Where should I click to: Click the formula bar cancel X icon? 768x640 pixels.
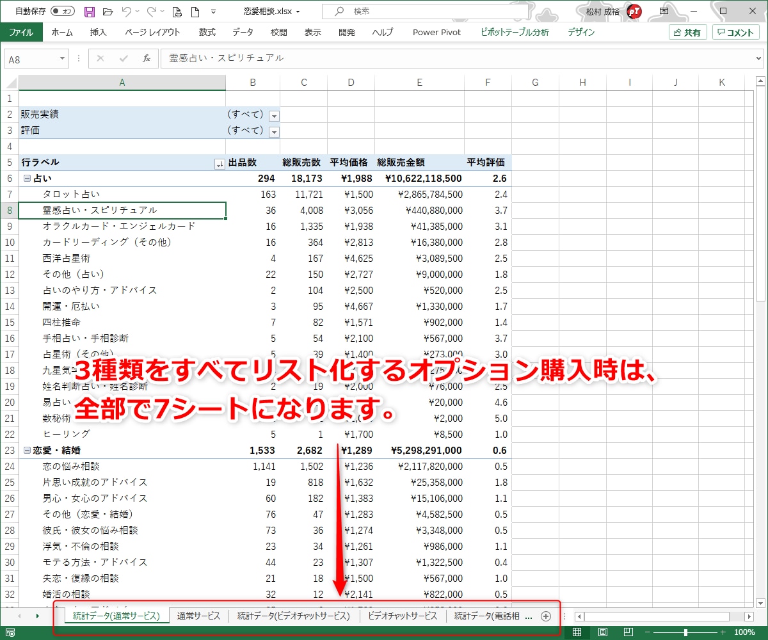coord(100,58)
